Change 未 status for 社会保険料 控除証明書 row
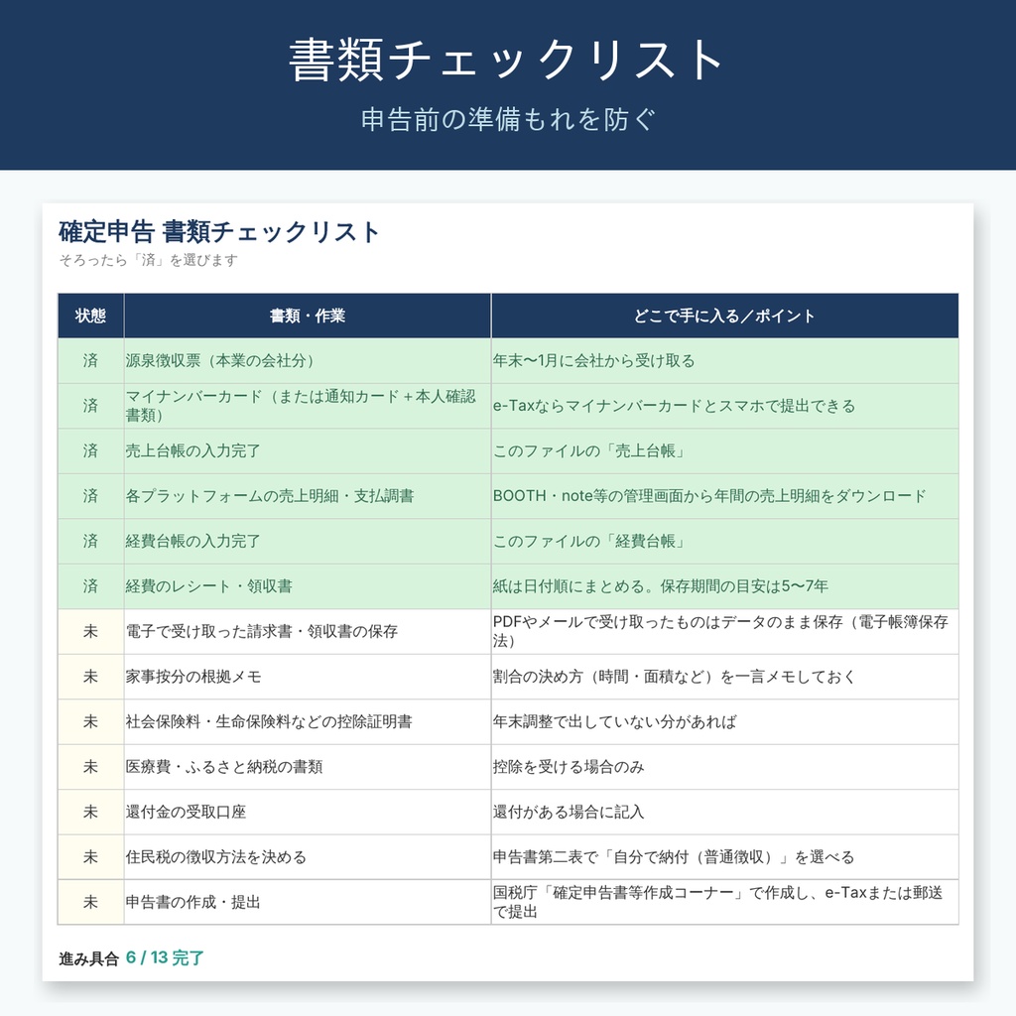 tap(90, 722)
